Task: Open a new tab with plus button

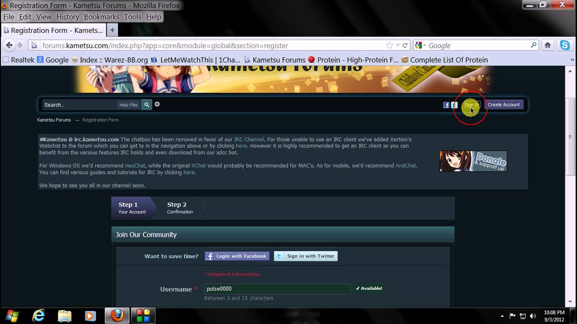Action: (x=112, y=30)
